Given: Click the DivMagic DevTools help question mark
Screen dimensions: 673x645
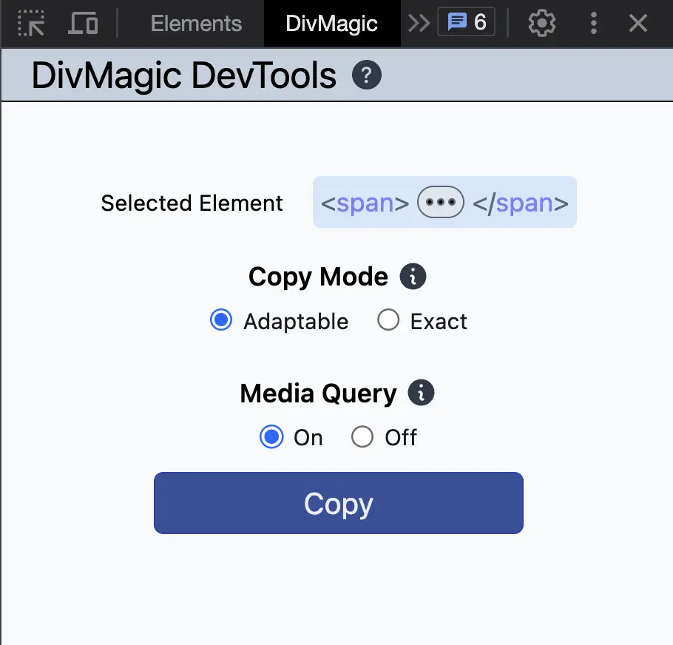Looking at the screenshot, I should click(x=367, y=75).
